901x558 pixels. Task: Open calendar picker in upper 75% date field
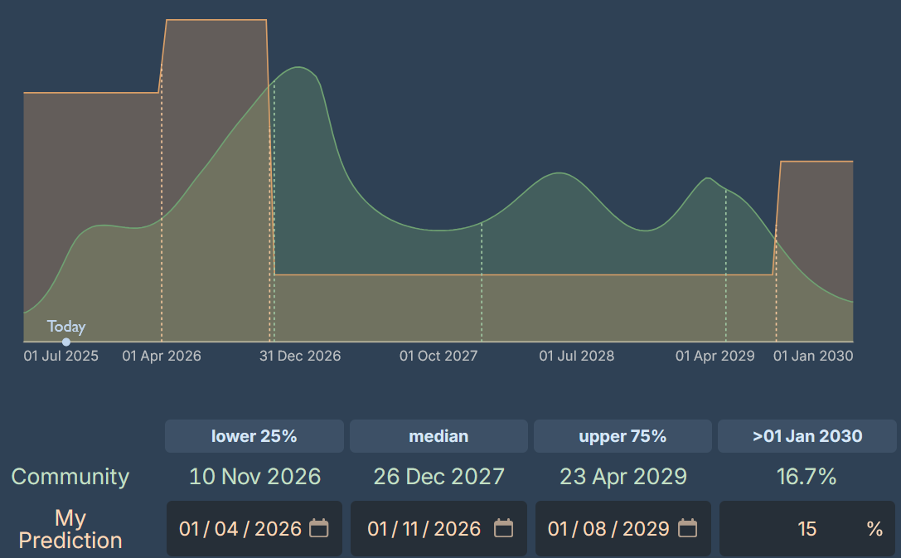687,528
